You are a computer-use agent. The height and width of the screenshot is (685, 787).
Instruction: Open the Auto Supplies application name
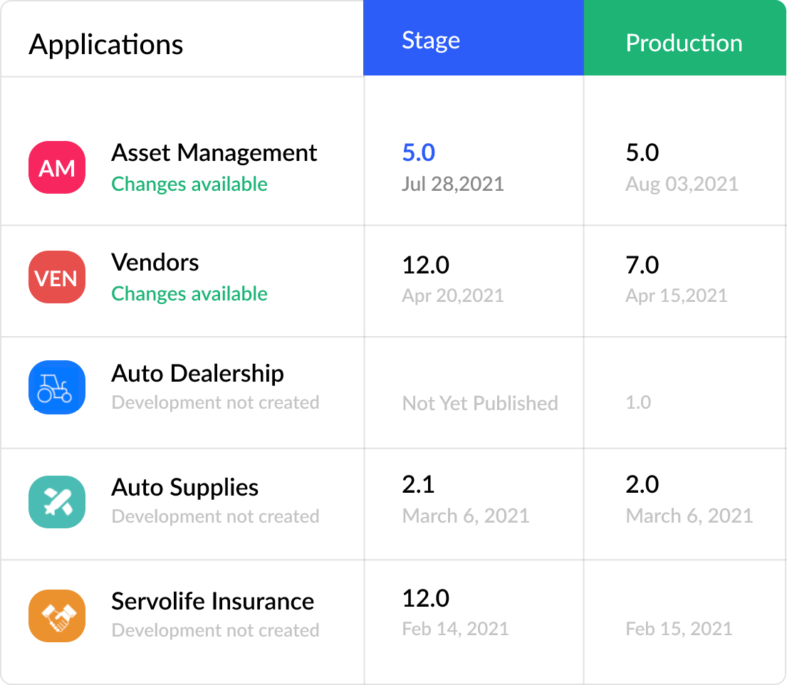pyautogui.click(x=185, y=488)
